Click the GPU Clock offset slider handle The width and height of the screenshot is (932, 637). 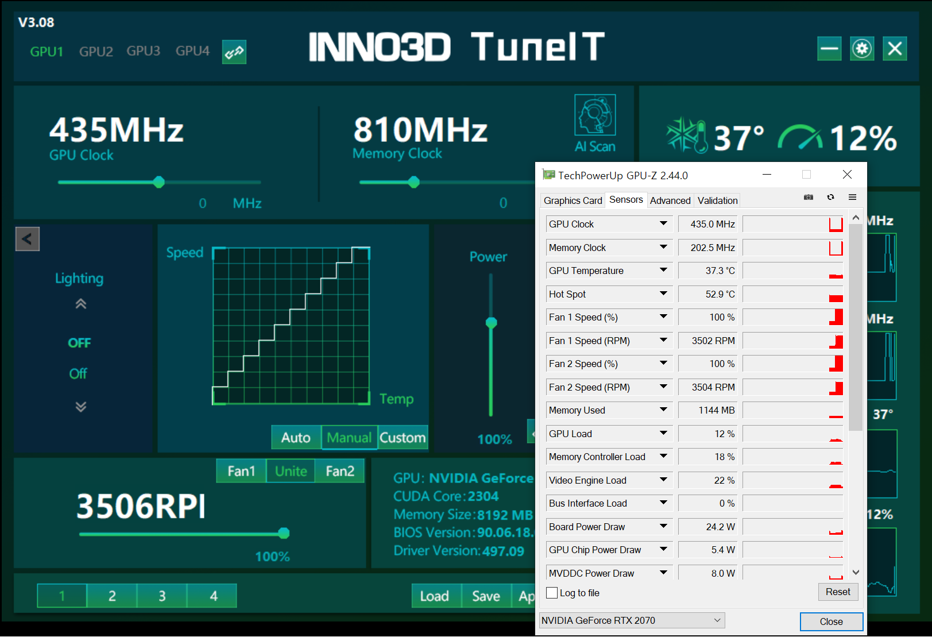tap(159, 182)
